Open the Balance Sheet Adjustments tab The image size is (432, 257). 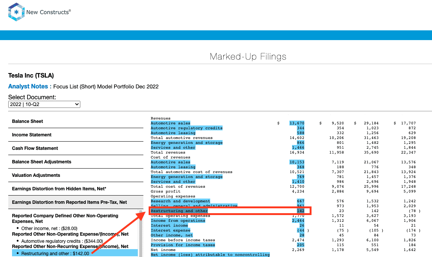[76, 161]
